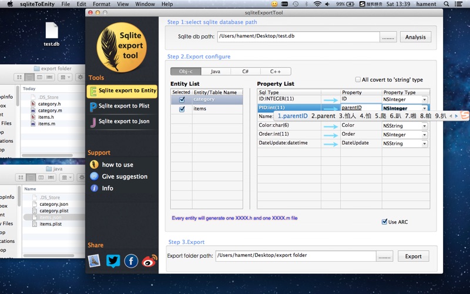The image size is (470, 294).
Task: Browse for export folder path
Action: click(x=384, y=256)
